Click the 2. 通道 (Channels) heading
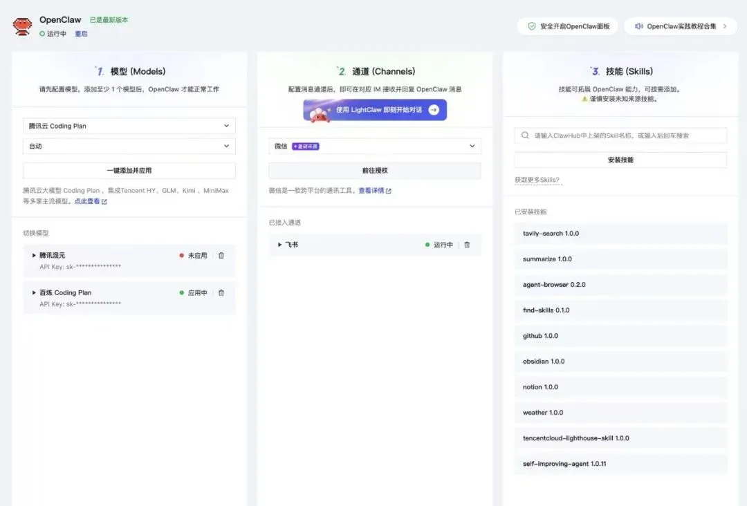The height and width of the screenshot is (506, 747). [x=376, y=71]
